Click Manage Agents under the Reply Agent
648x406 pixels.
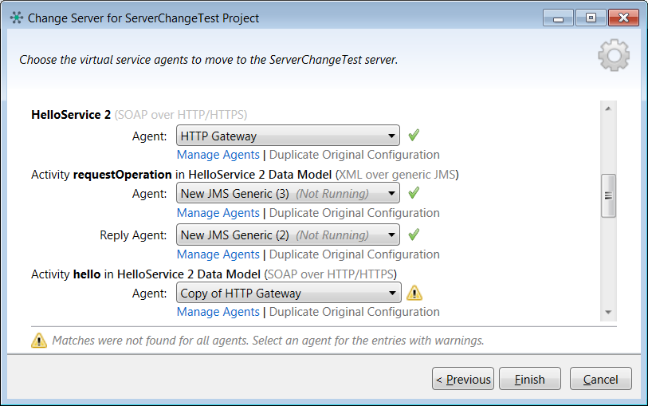click(x=218, y=254)
